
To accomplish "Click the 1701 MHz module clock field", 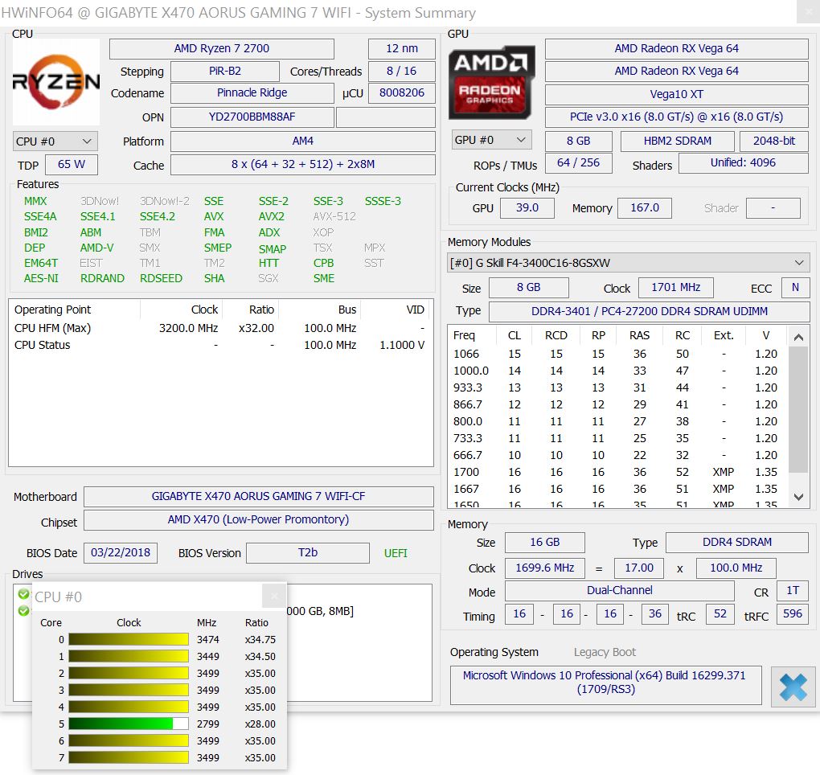I will tap(675, 288).
